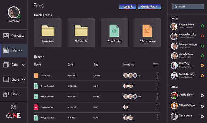Click the ONE logo in sidebar
The width and height of the screenshot is (207, 123).
tap(14, 116)
